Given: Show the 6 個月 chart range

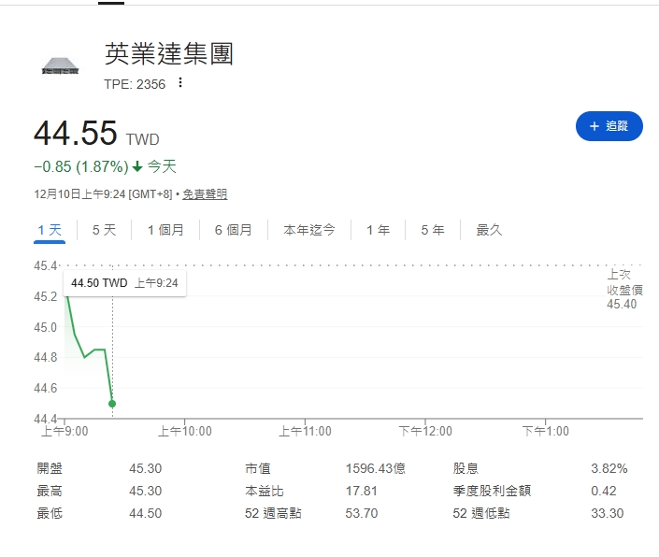Looking at the screenshot, I should click(233, 230).
